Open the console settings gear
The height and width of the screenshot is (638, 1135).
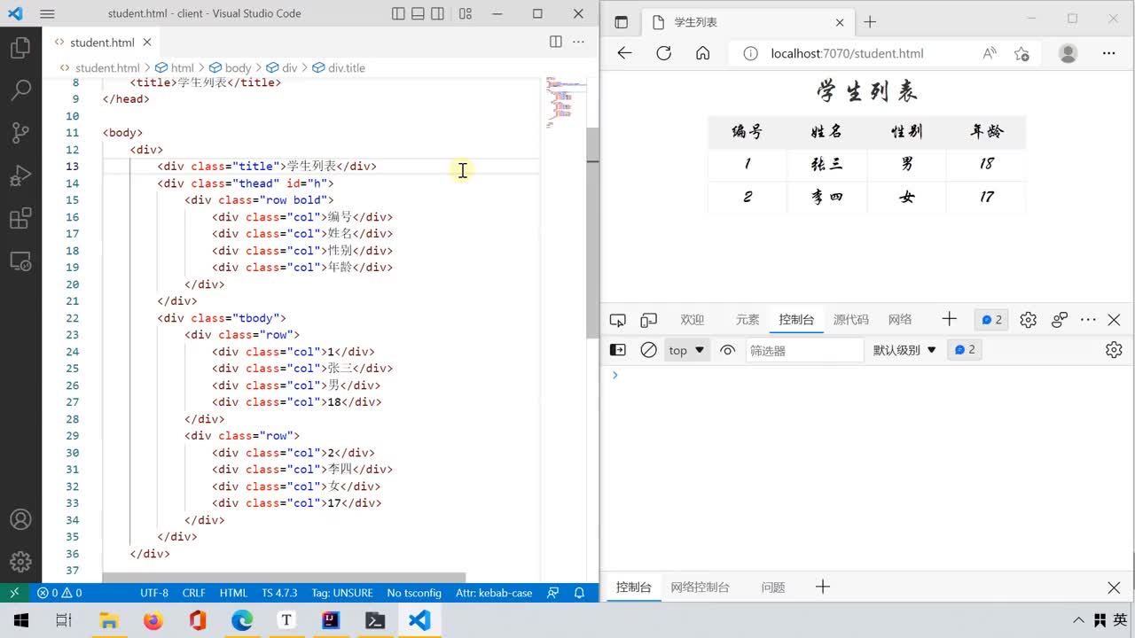(1115, 350)
